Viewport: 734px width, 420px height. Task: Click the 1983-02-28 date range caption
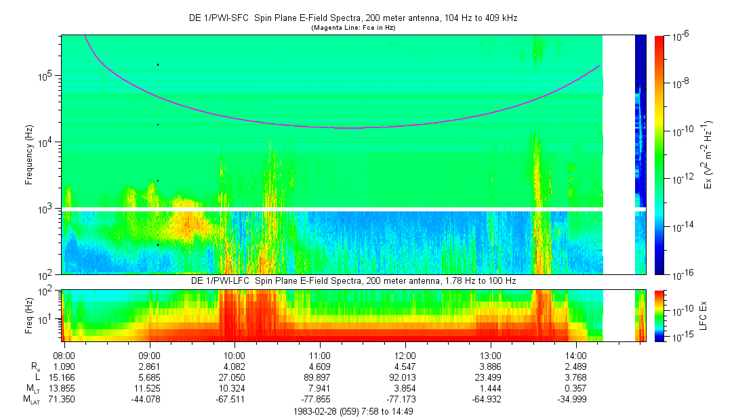click(x=352, y=411)
